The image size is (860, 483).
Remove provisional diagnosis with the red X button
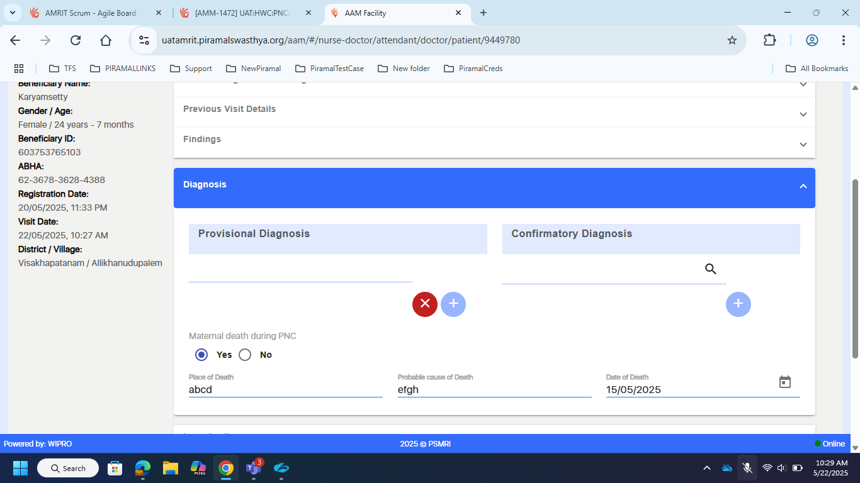425,304
